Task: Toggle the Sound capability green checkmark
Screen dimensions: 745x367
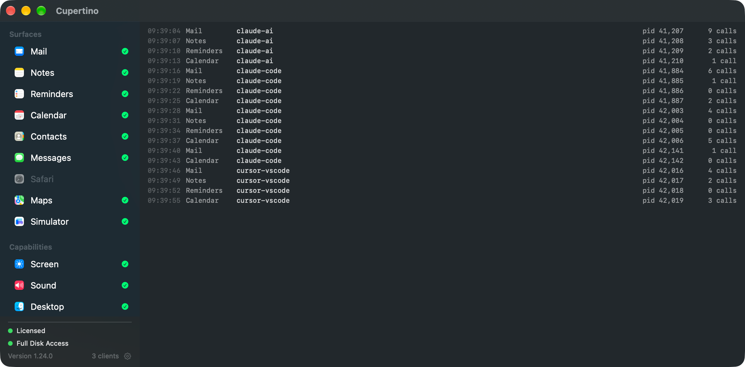Action: 125,285
